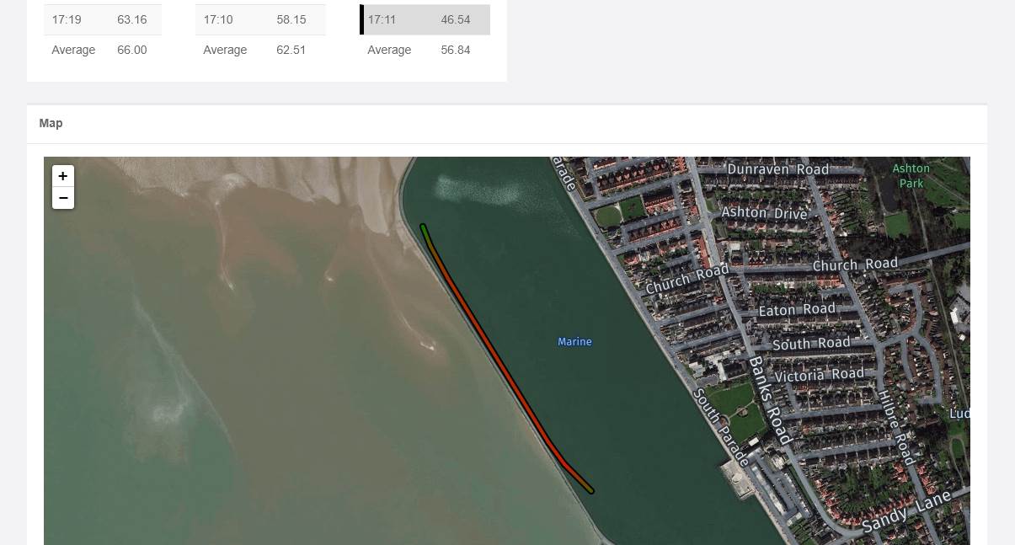The height and width of the screenshot is (545, 1015).
Task: Click the Marine lake label
Action: 574,342
